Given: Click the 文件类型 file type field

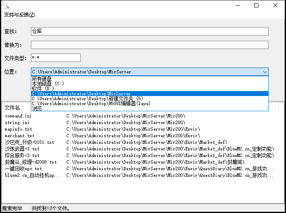Looking at the screenshot, I should [56, 58].
